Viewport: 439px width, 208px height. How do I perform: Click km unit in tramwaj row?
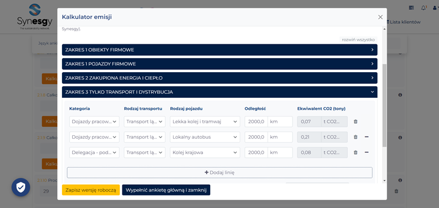click(x=280, y=122)
